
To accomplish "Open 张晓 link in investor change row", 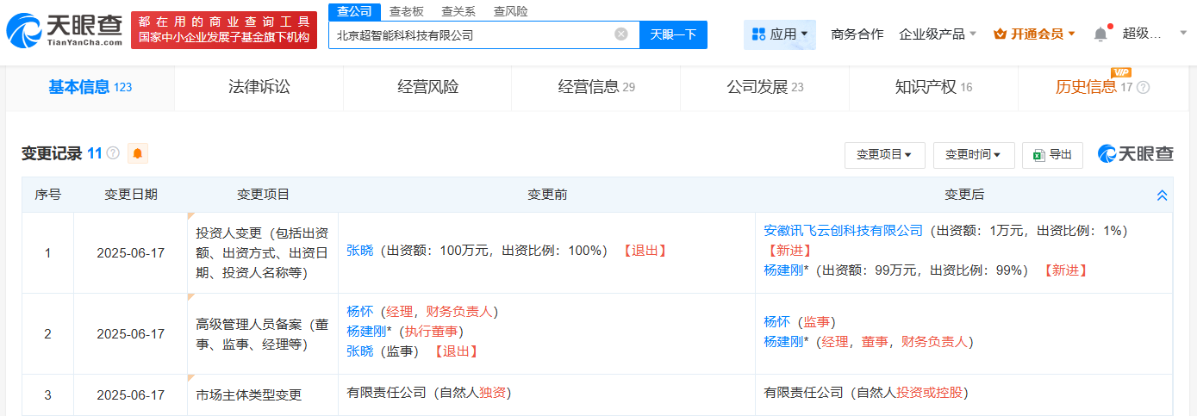I will tap(360, 251).
